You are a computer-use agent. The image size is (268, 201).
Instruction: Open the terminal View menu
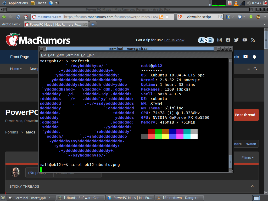pos(60,55)
